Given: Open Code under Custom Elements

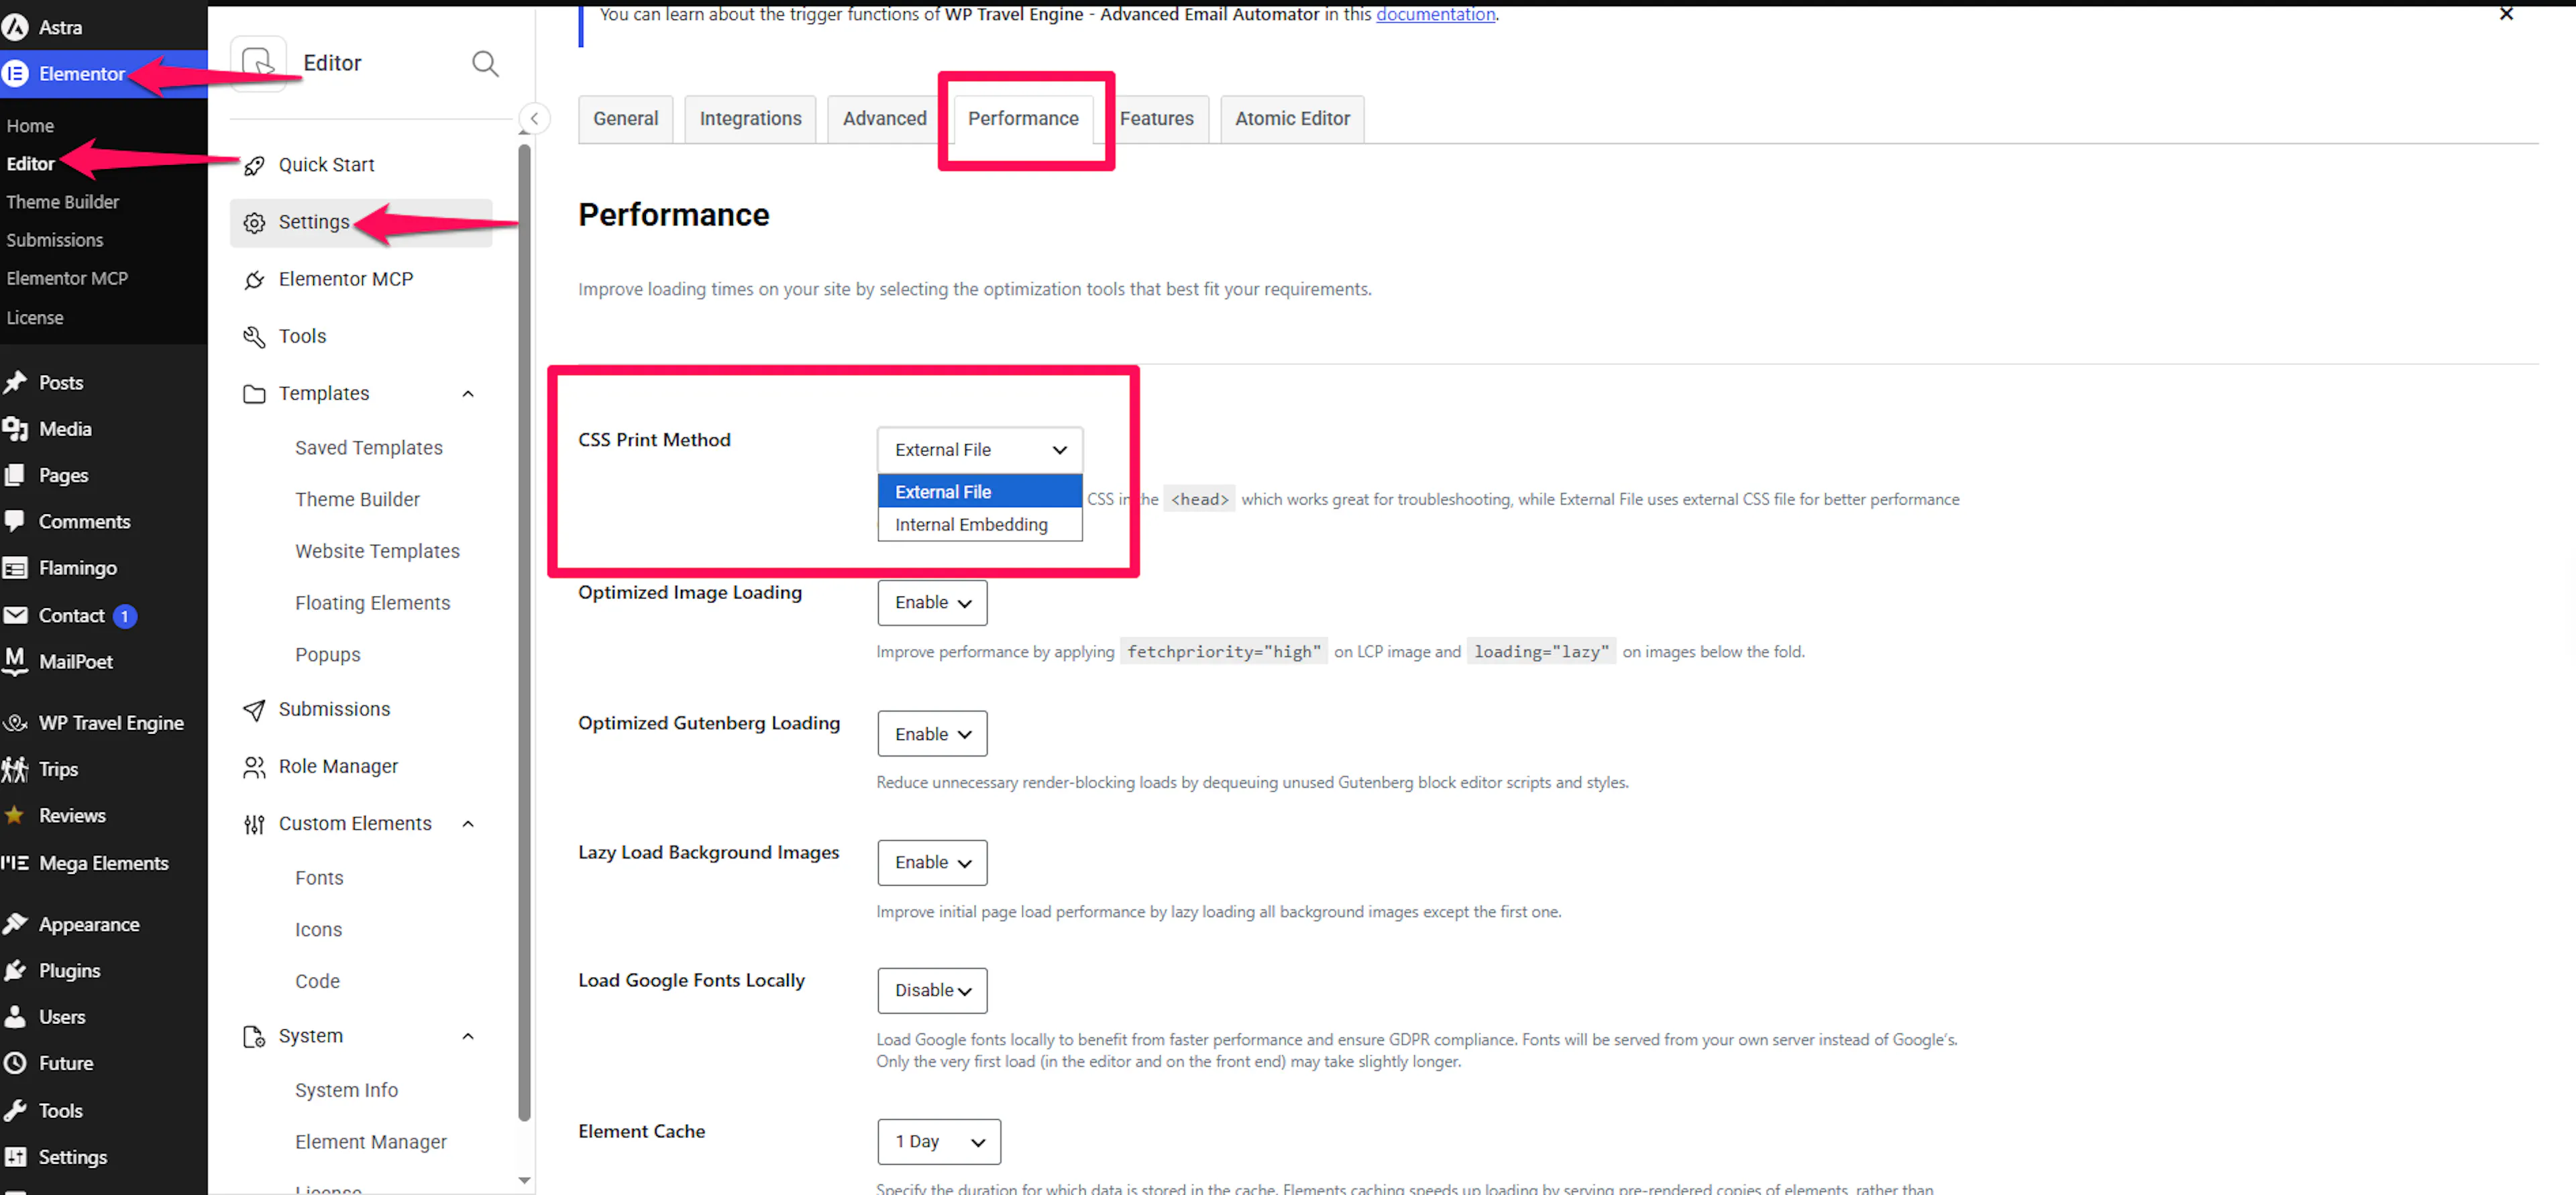Looking at the screenshot, I should 317,982.
